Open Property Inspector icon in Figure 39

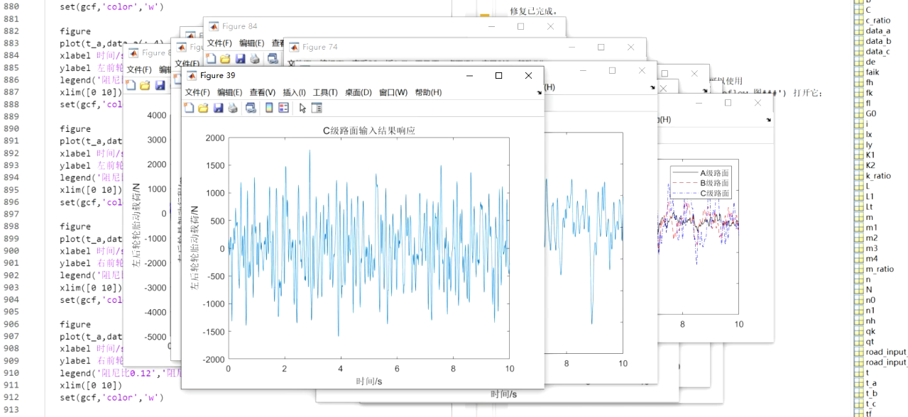click(317, 108)
